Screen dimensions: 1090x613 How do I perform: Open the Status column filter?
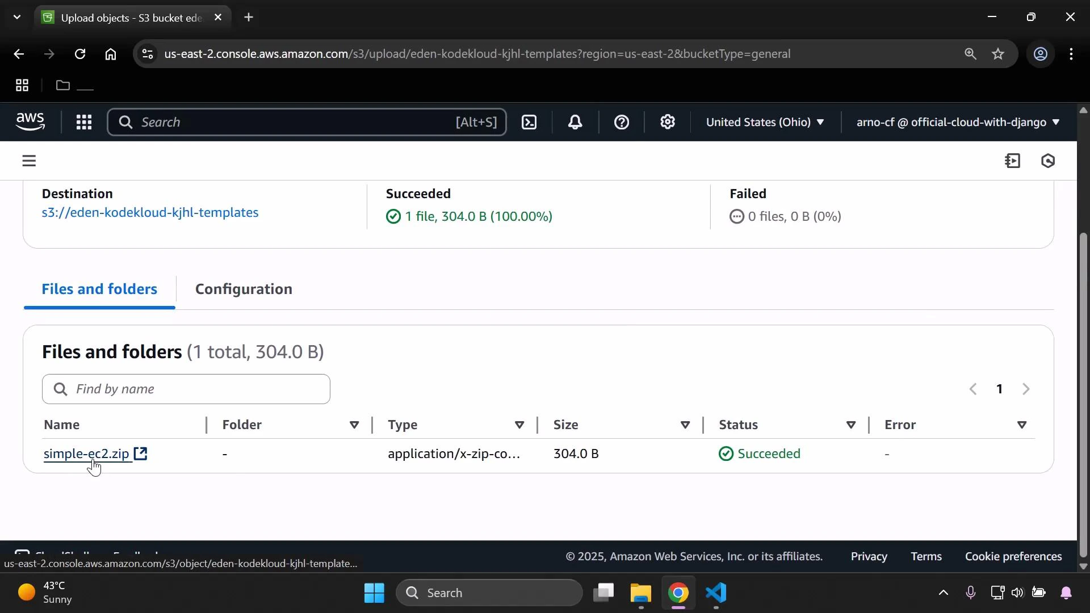852,425
